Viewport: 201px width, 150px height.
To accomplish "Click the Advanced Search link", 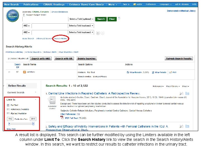I will point(44,38).
